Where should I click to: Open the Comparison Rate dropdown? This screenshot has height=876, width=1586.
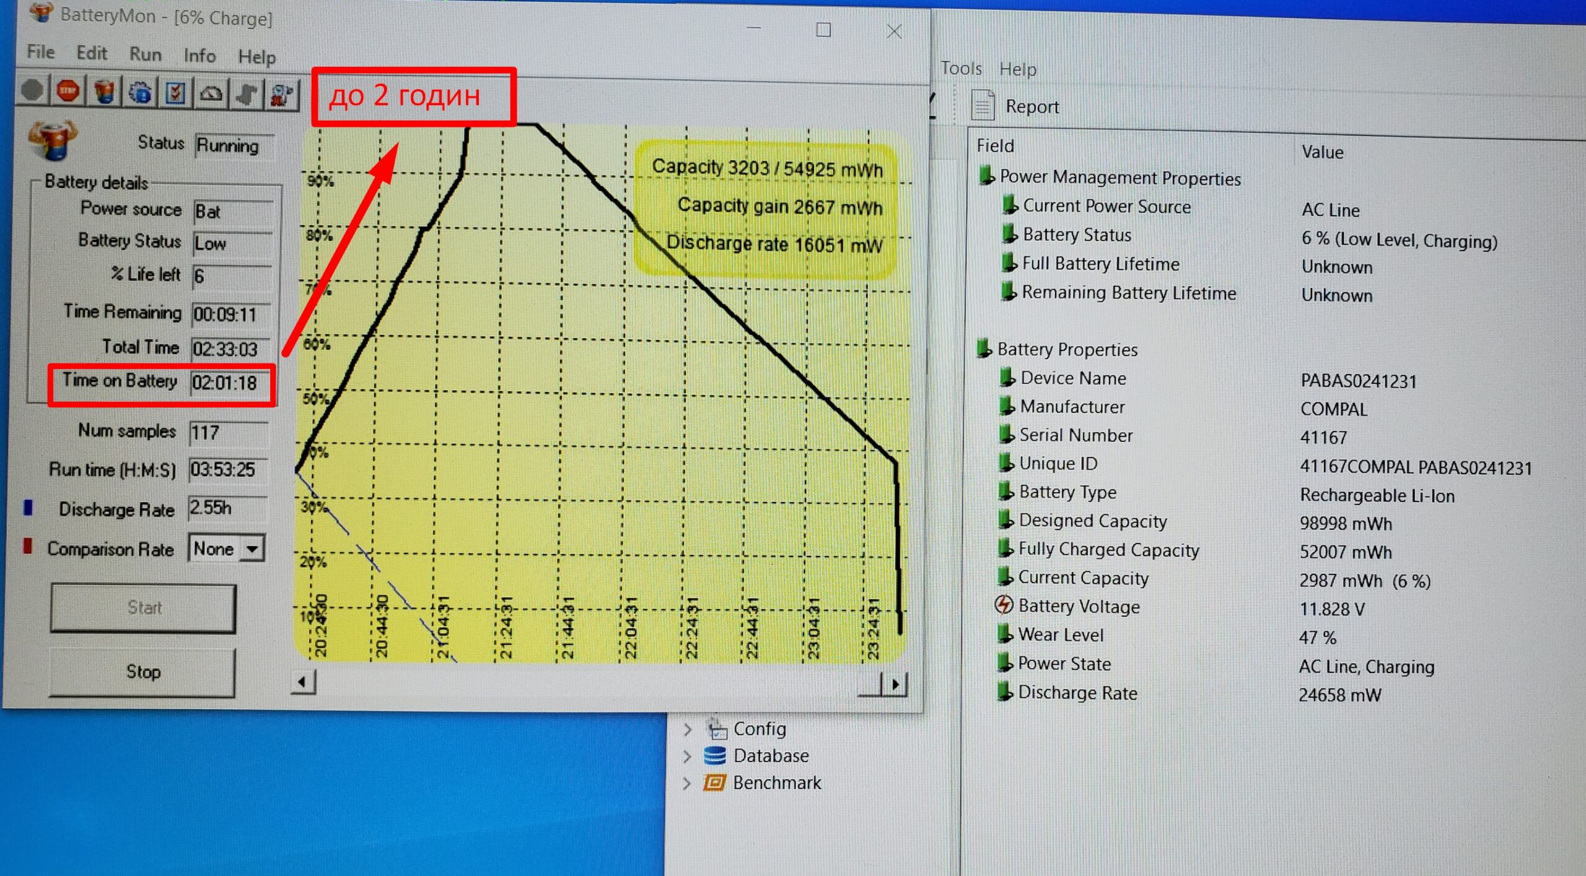252,549
